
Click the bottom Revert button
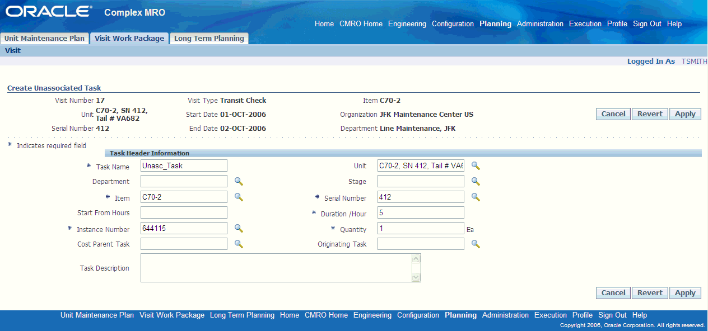[650, 293]
